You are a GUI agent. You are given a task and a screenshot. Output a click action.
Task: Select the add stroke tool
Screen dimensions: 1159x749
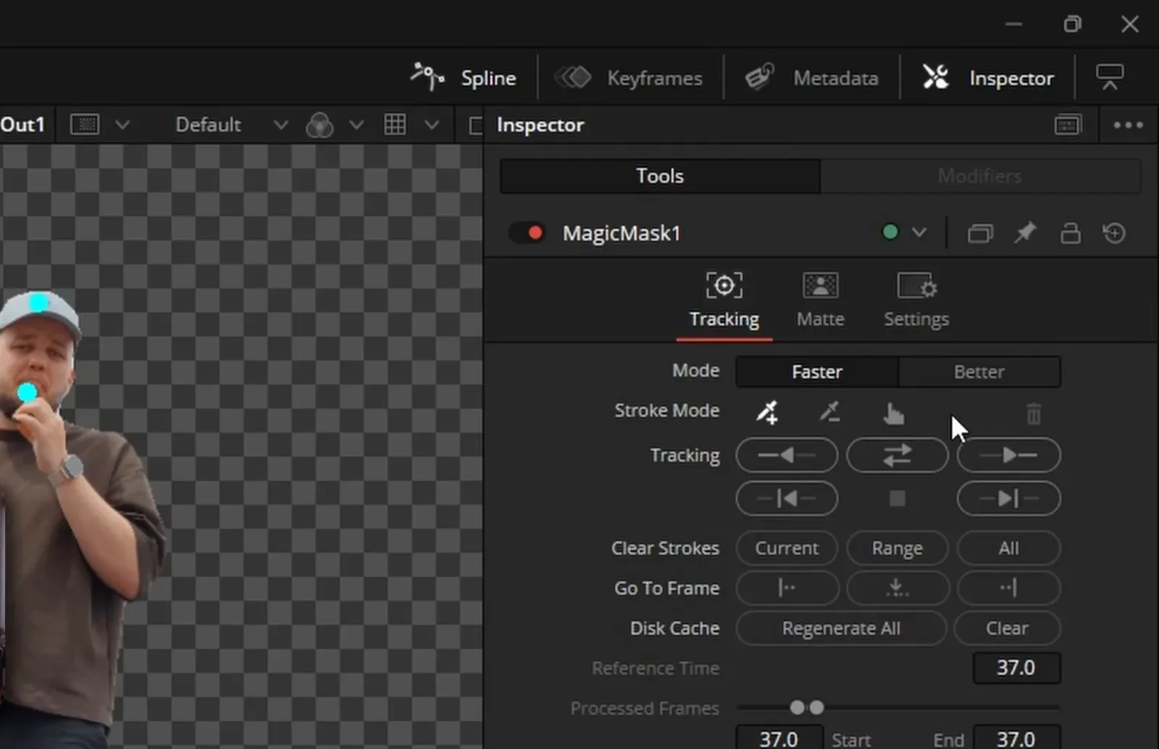[767, 412]
